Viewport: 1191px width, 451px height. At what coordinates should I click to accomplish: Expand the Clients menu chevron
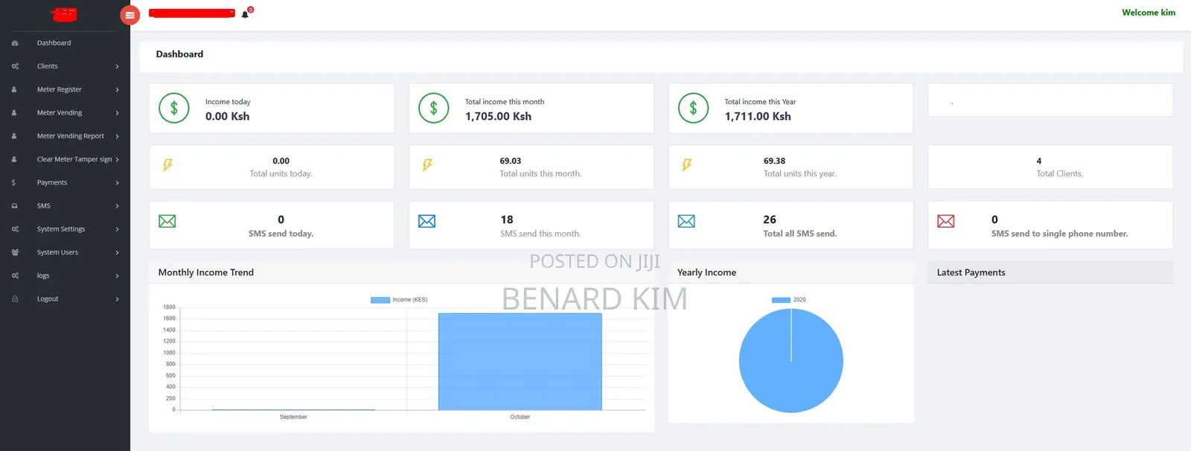117,67
